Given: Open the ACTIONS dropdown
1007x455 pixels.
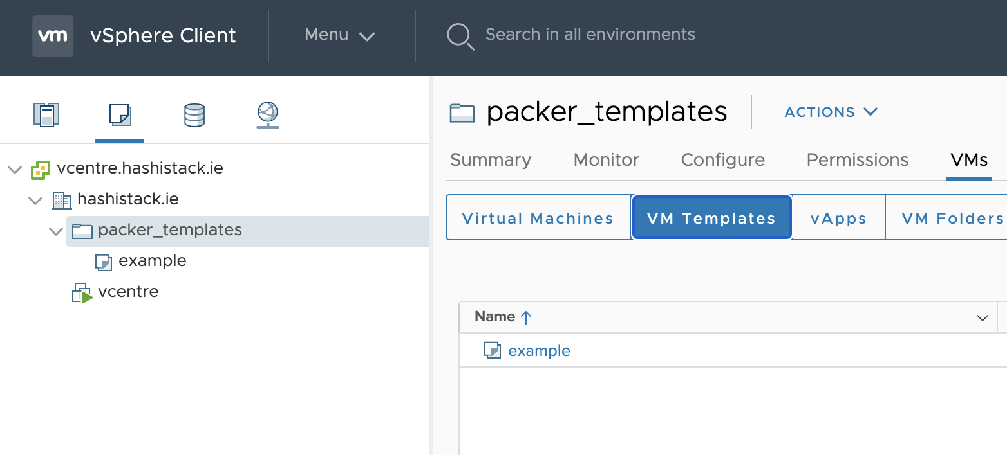Looking at the screenshot, I should click(x=831, y=112).
